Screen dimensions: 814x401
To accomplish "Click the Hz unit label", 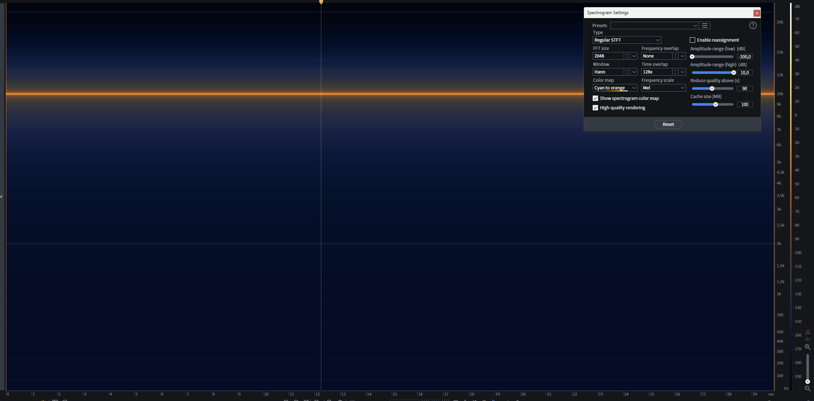I will click(786, 388).
